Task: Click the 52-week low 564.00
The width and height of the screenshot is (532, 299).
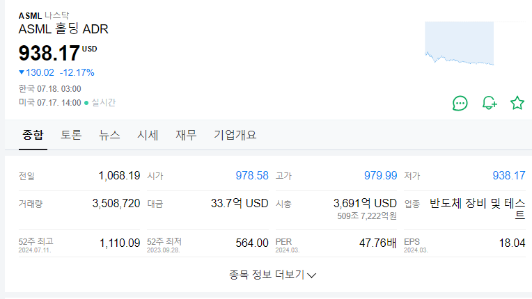Action: coord(252,243)
